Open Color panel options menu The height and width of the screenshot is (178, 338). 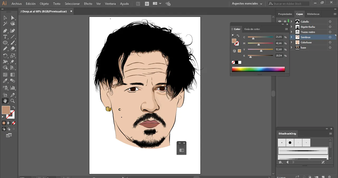[x=287, y=29]
